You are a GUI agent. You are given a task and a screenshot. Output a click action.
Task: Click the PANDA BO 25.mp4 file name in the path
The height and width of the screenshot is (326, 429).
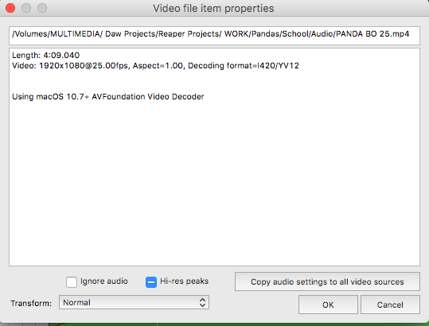click(x=372, y=34)
